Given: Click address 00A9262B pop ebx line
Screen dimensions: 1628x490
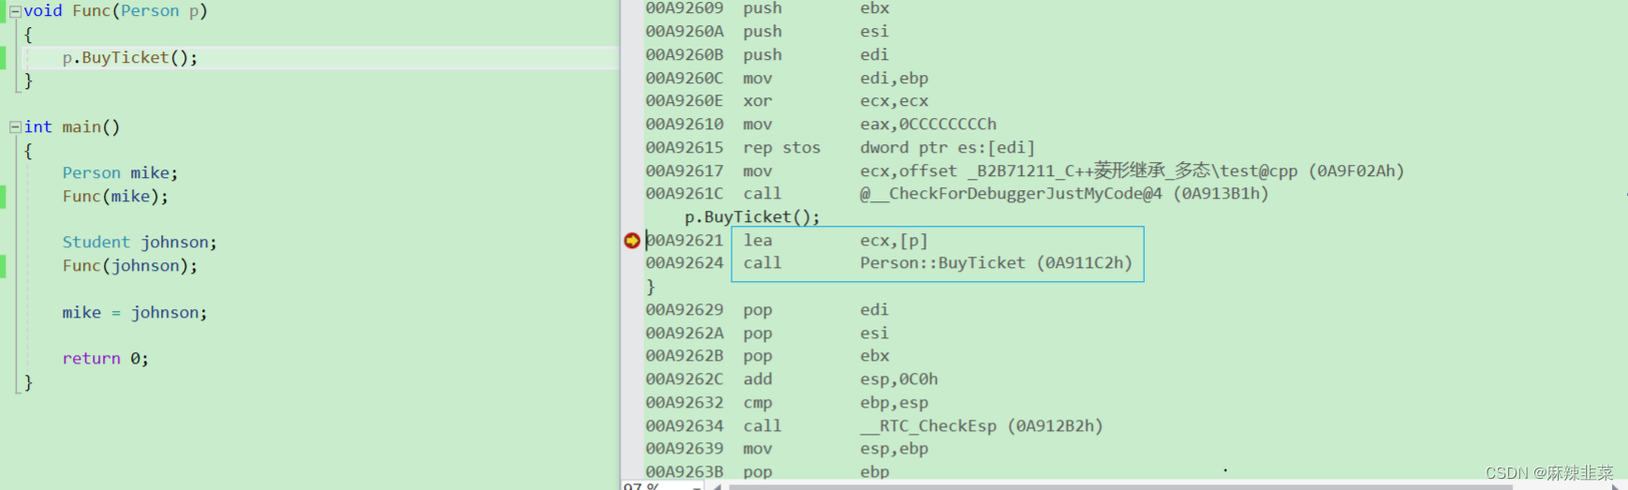Looking at the screenshot, I should coord(767,355).
